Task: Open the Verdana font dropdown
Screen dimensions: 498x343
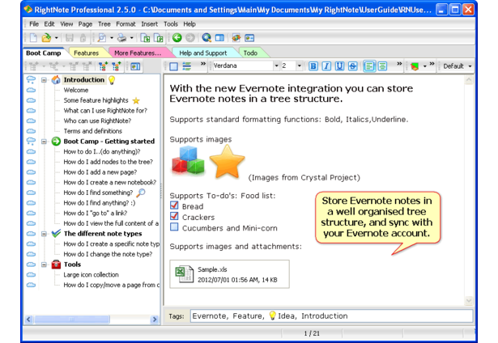Action: [276, 66]
